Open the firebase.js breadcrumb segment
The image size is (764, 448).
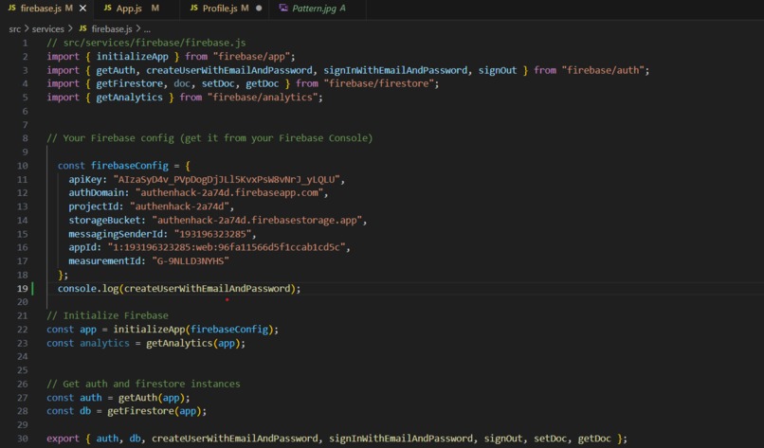pos(112,29)
